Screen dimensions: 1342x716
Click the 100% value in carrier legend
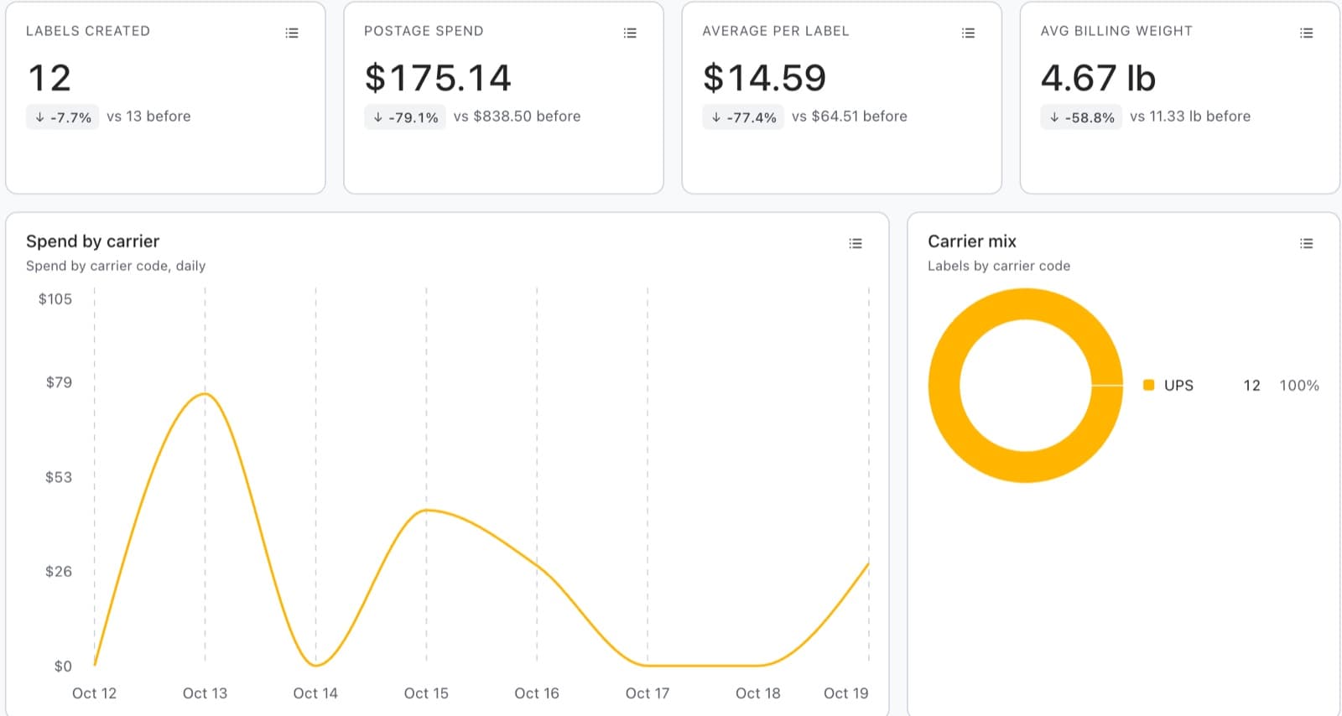click(x=1298, y=386)
